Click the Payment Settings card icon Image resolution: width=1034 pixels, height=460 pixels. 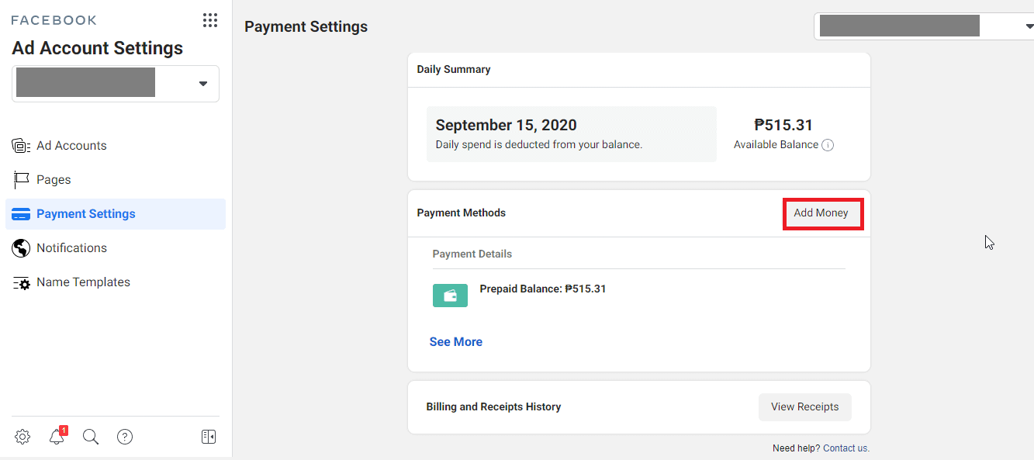coord(20,213)
